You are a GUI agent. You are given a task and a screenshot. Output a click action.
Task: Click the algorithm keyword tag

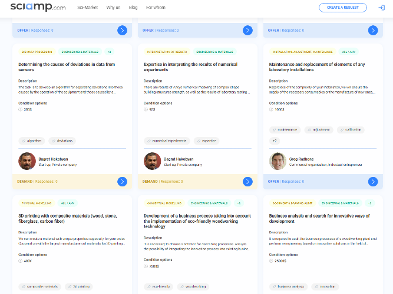click(x=32, y=141)
